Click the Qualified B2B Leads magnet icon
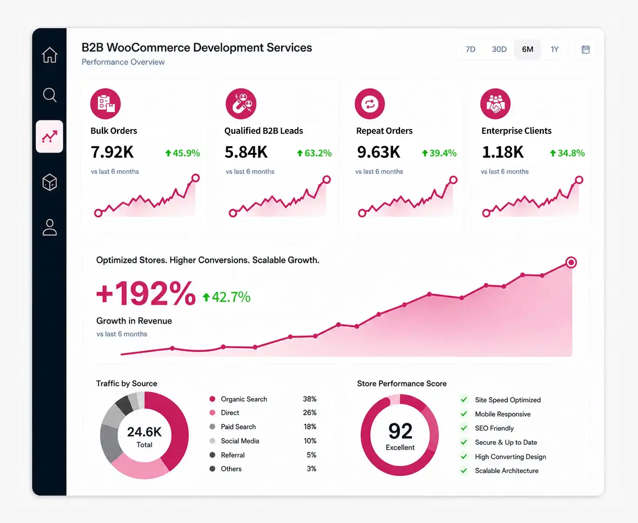The image size is (638, 523). coord(241,104)
